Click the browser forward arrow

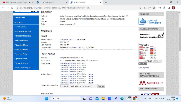click(8, 8)
